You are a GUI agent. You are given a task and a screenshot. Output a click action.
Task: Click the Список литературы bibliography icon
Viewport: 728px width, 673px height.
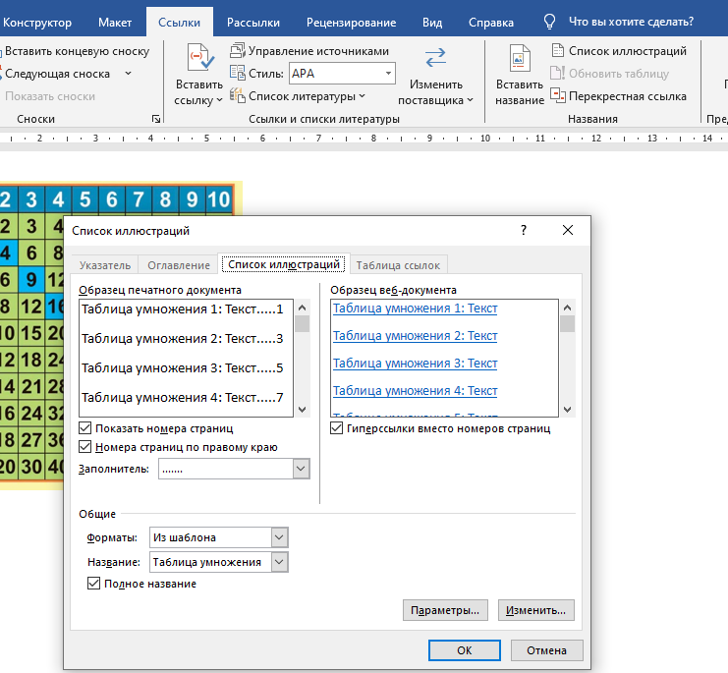[x=238, y=96]
